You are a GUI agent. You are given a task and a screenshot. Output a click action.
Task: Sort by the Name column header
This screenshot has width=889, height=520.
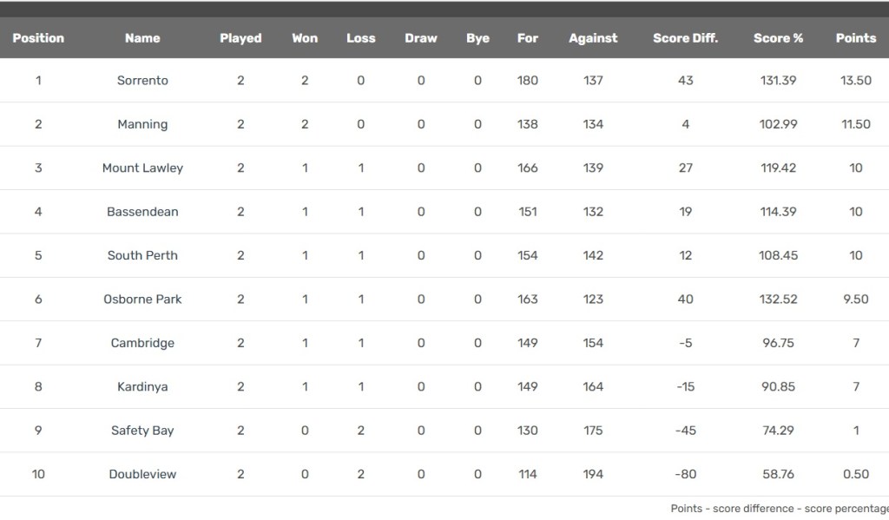tap(142, 38)
